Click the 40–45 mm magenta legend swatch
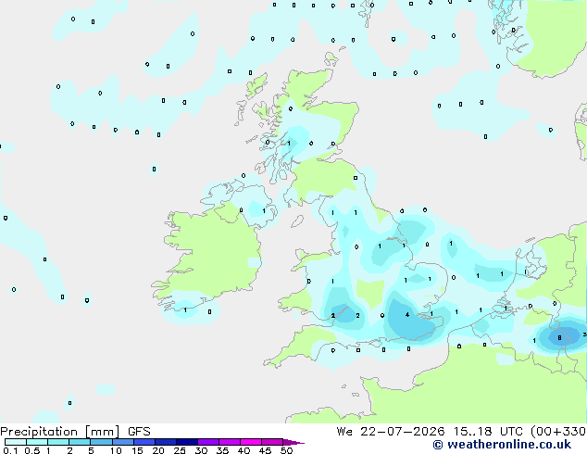The width and height of the screenshot is (587, 454). coord(251,442)
